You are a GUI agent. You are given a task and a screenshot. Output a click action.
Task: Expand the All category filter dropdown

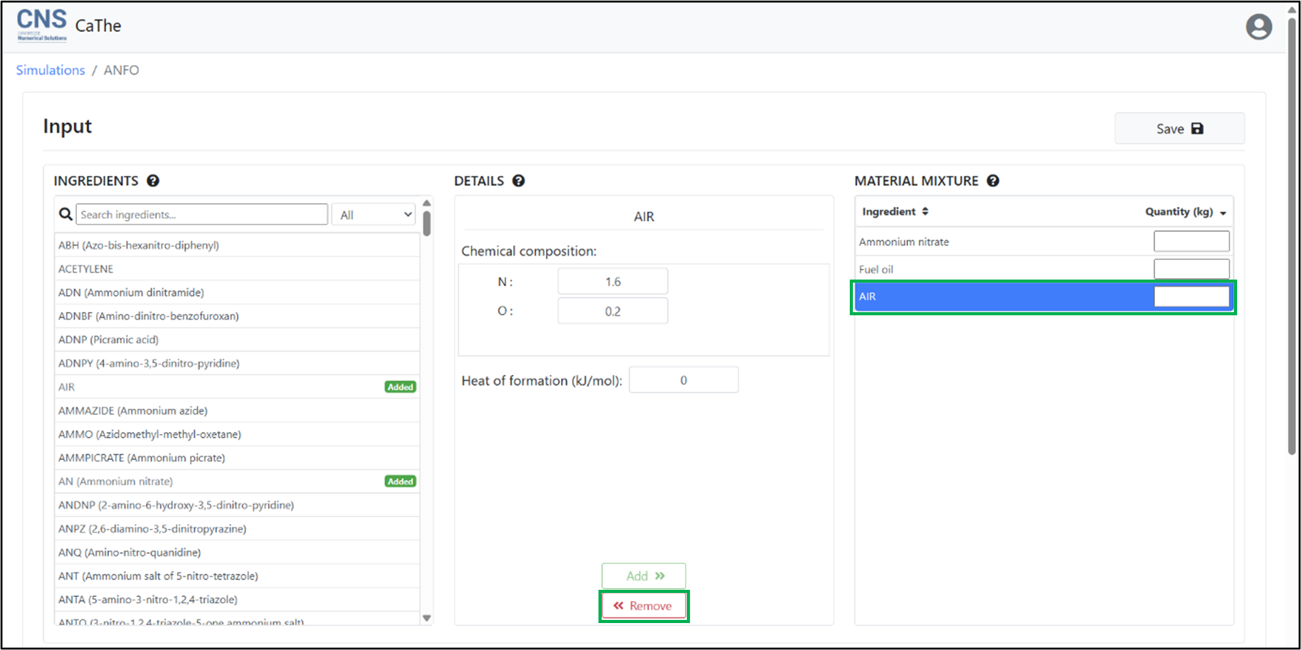tap(375, 214)
